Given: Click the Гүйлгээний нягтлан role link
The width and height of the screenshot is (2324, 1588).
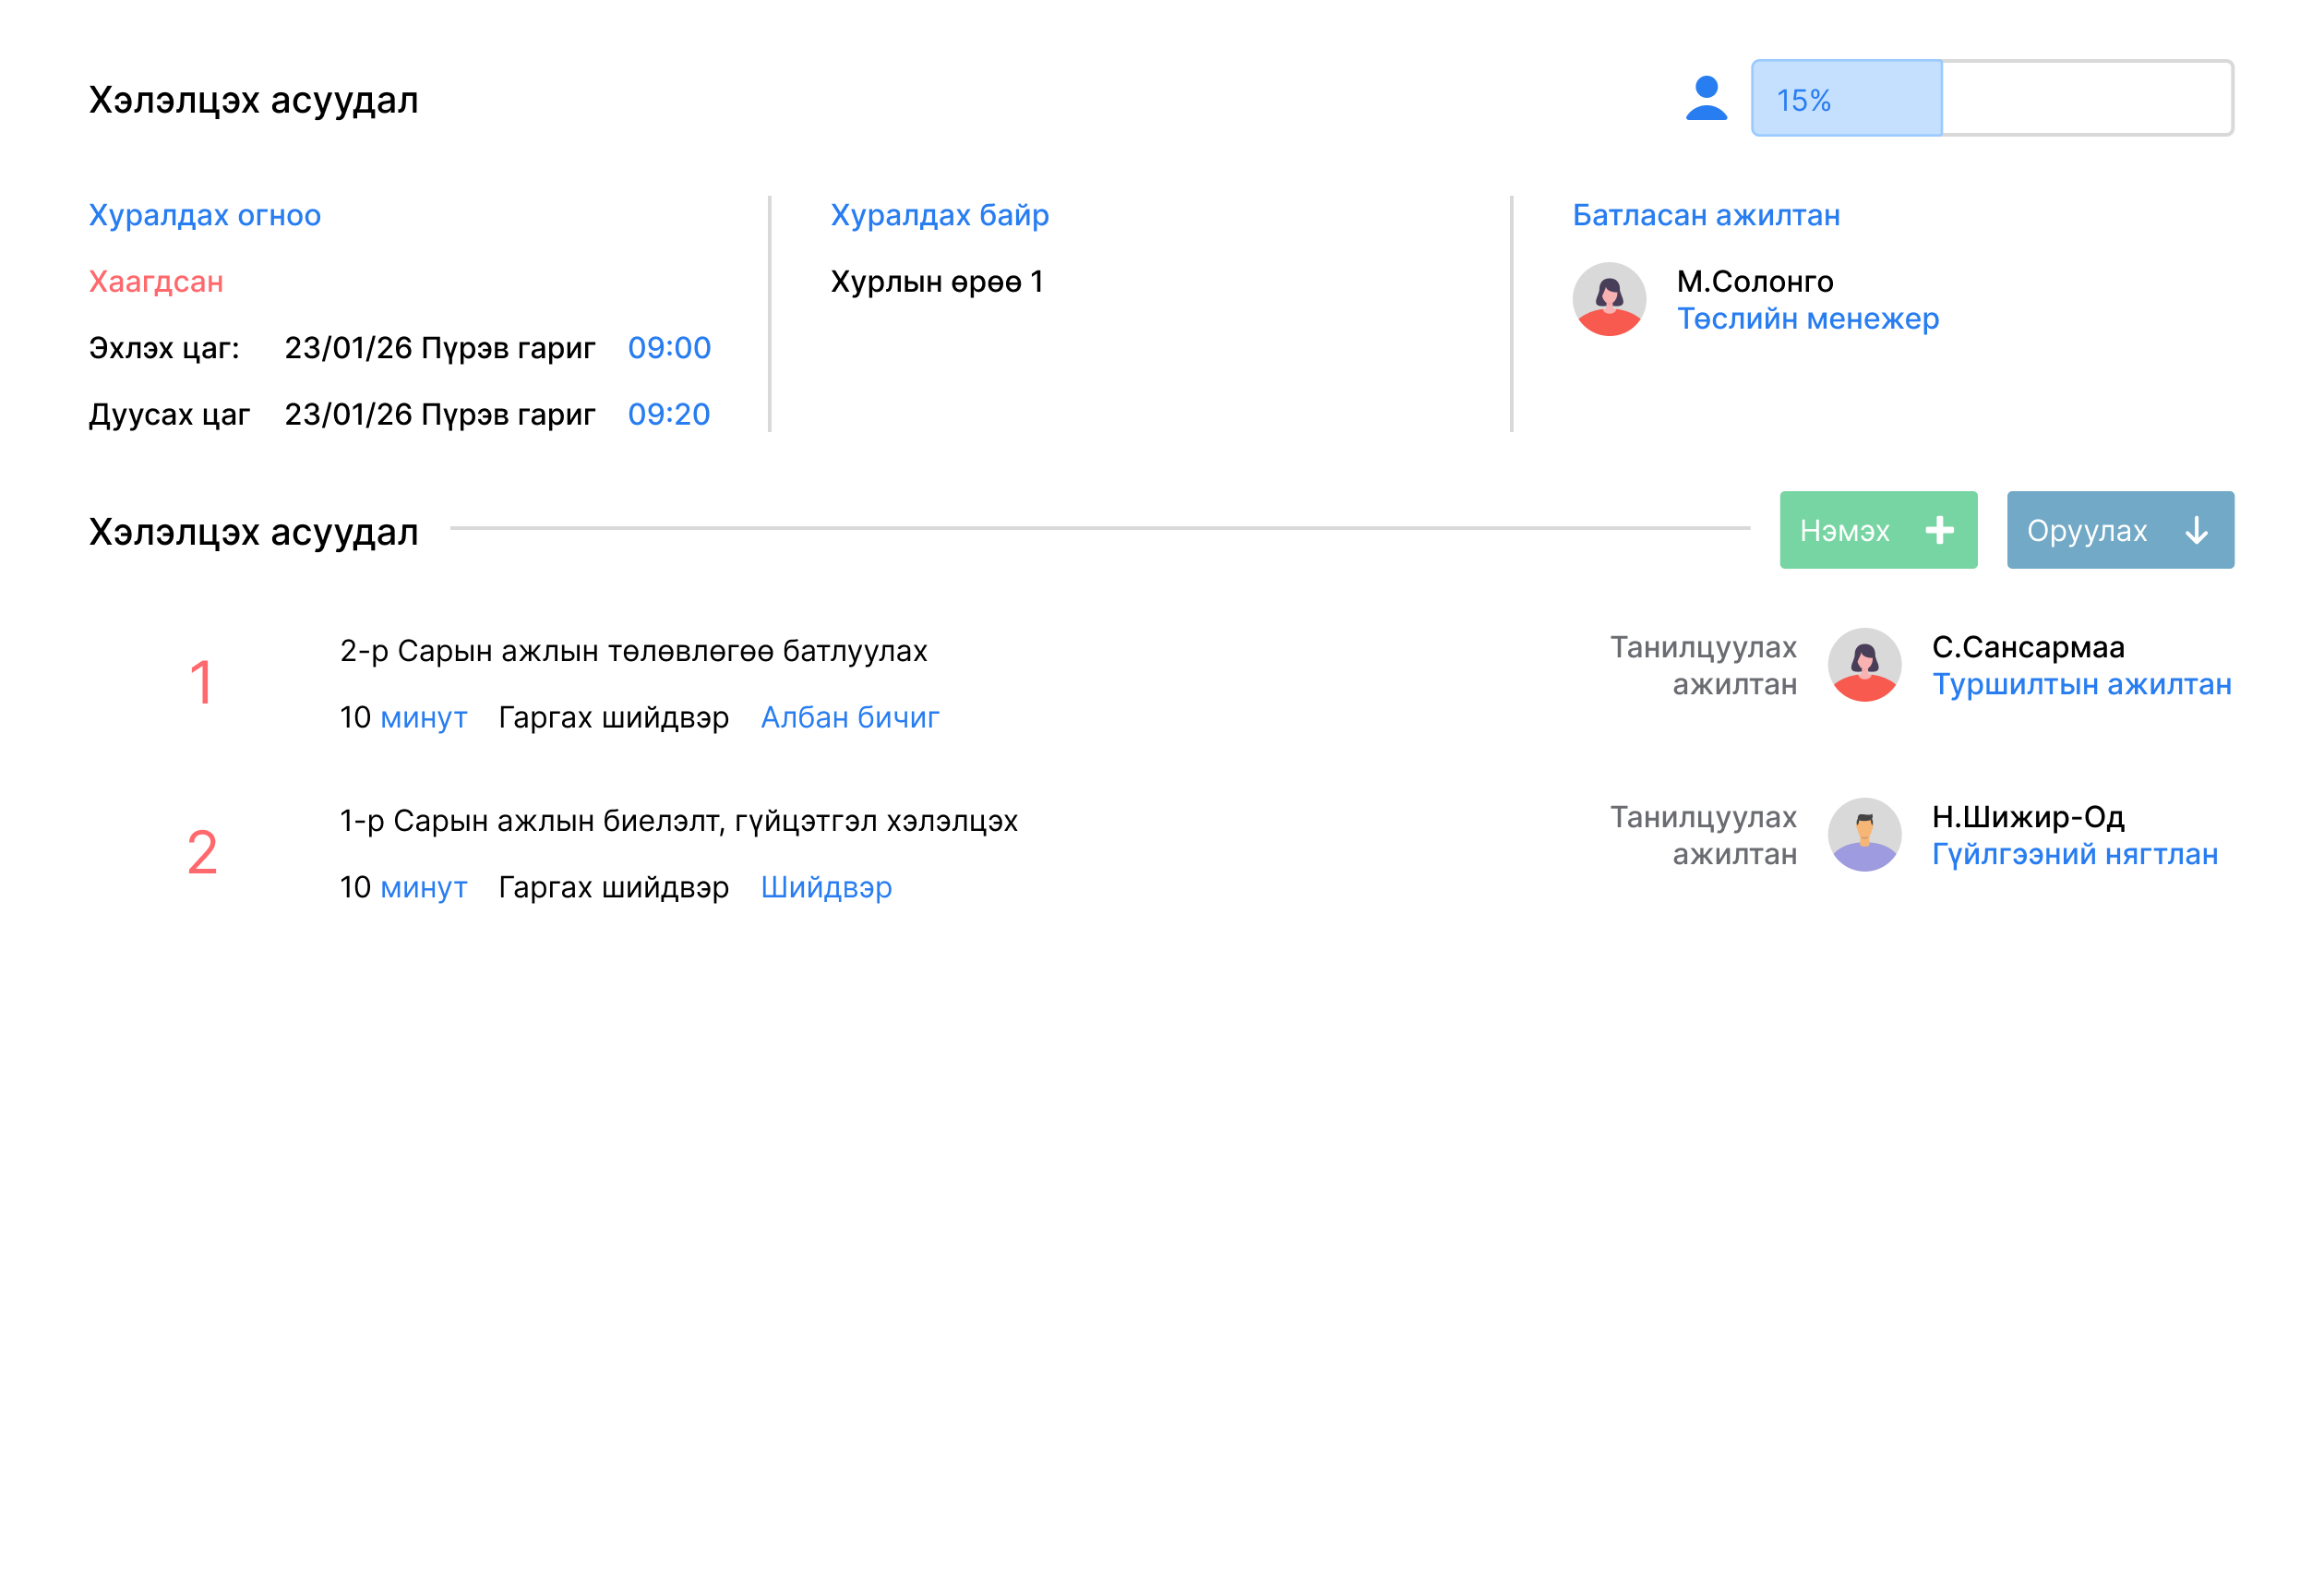Looking at the screenshot, I should pyautogui.click(x=2074, y=855).
